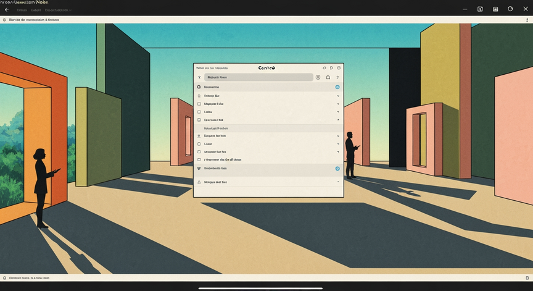Click arrow on the row above Lutta

point(338,104)
